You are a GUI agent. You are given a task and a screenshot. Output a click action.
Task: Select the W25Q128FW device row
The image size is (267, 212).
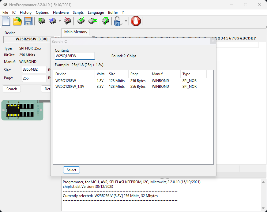pyautogui.click(x=133, y=81)
